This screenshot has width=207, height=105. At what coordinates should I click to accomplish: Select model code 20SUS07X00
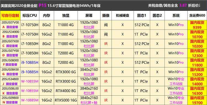tap(10, 41)
